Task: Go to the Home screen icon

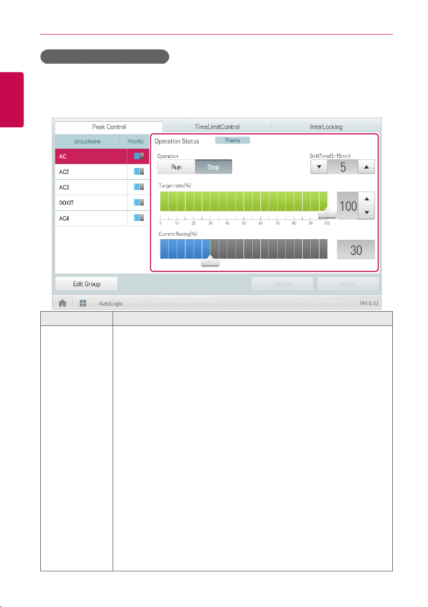Action: [62, 303]
